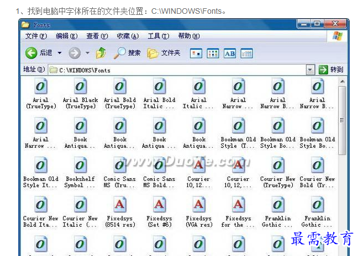Image resolution: width=358 pixels, height=256 pixels.
Task: Switch to List view icon
Action: [213, 54]
